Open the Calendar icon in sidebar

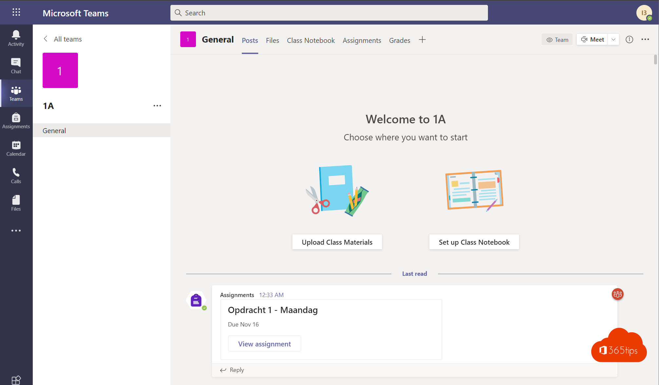[16, 148]
